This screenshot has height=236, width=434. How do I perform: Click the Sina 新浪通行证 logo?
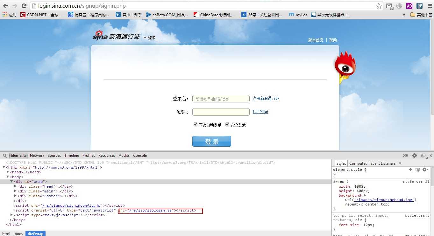tap(116, 36)
